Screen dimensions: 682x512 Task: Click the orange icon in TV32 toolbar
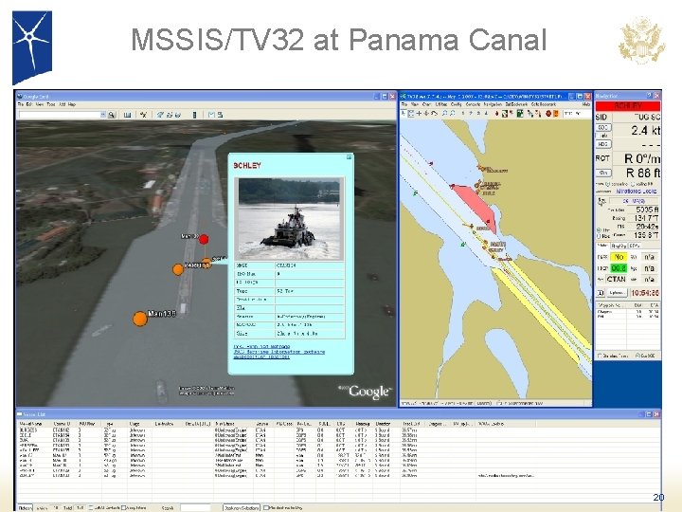[555, 113]
